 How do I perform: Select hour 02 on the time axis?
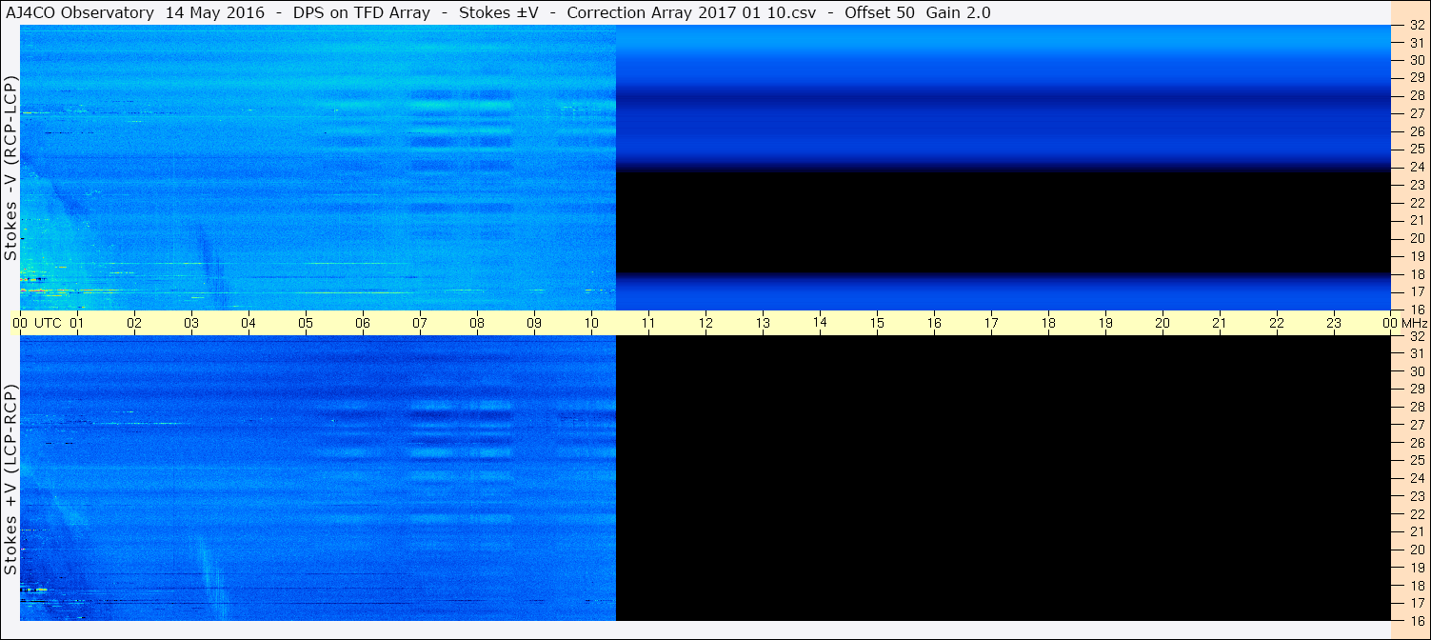pos(134,323)
